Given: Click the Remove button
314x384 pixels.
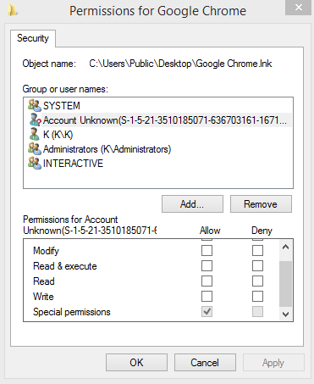Looking at the screenshot, I should 261,203.
